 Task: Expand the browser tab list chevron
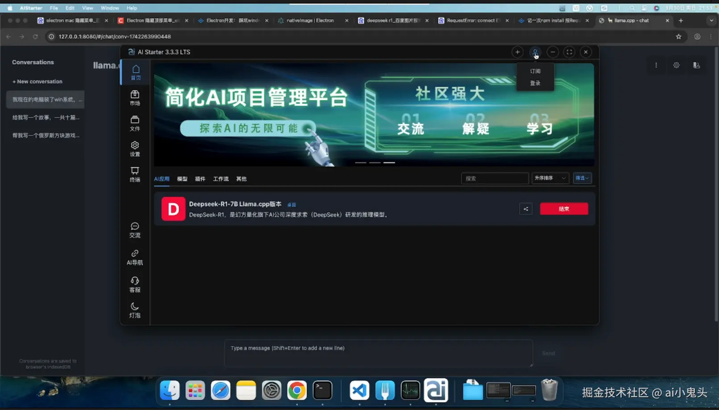pyautogui.click(x=711, y=21)
